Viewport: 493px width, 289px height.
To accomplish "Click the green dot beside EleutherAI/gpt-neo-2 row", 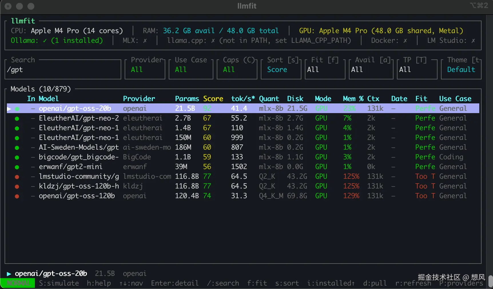I will click(x=17, y=119).
